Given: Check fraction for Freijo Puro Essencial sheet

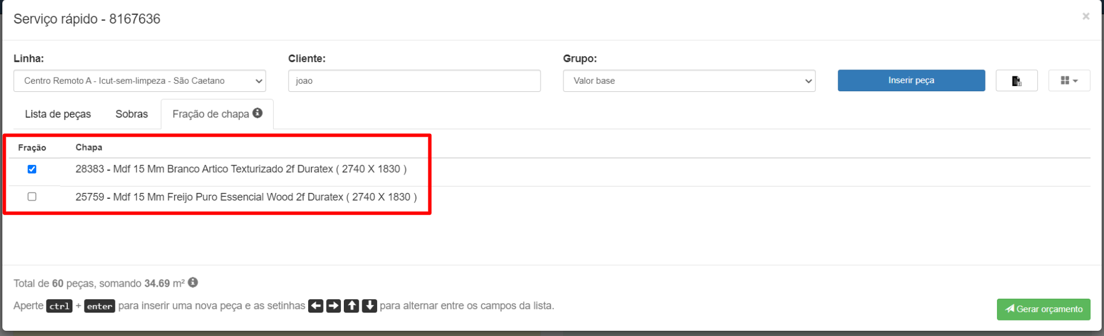Looking at the screenshot, I should pyautogui.click(x=32, y=196).
